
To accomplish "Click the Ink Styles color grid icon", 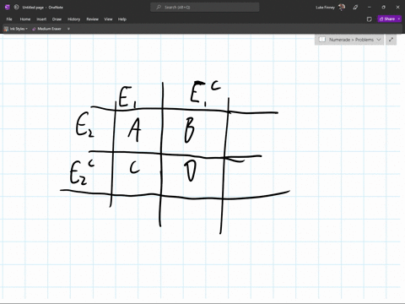I will (6, 29).
